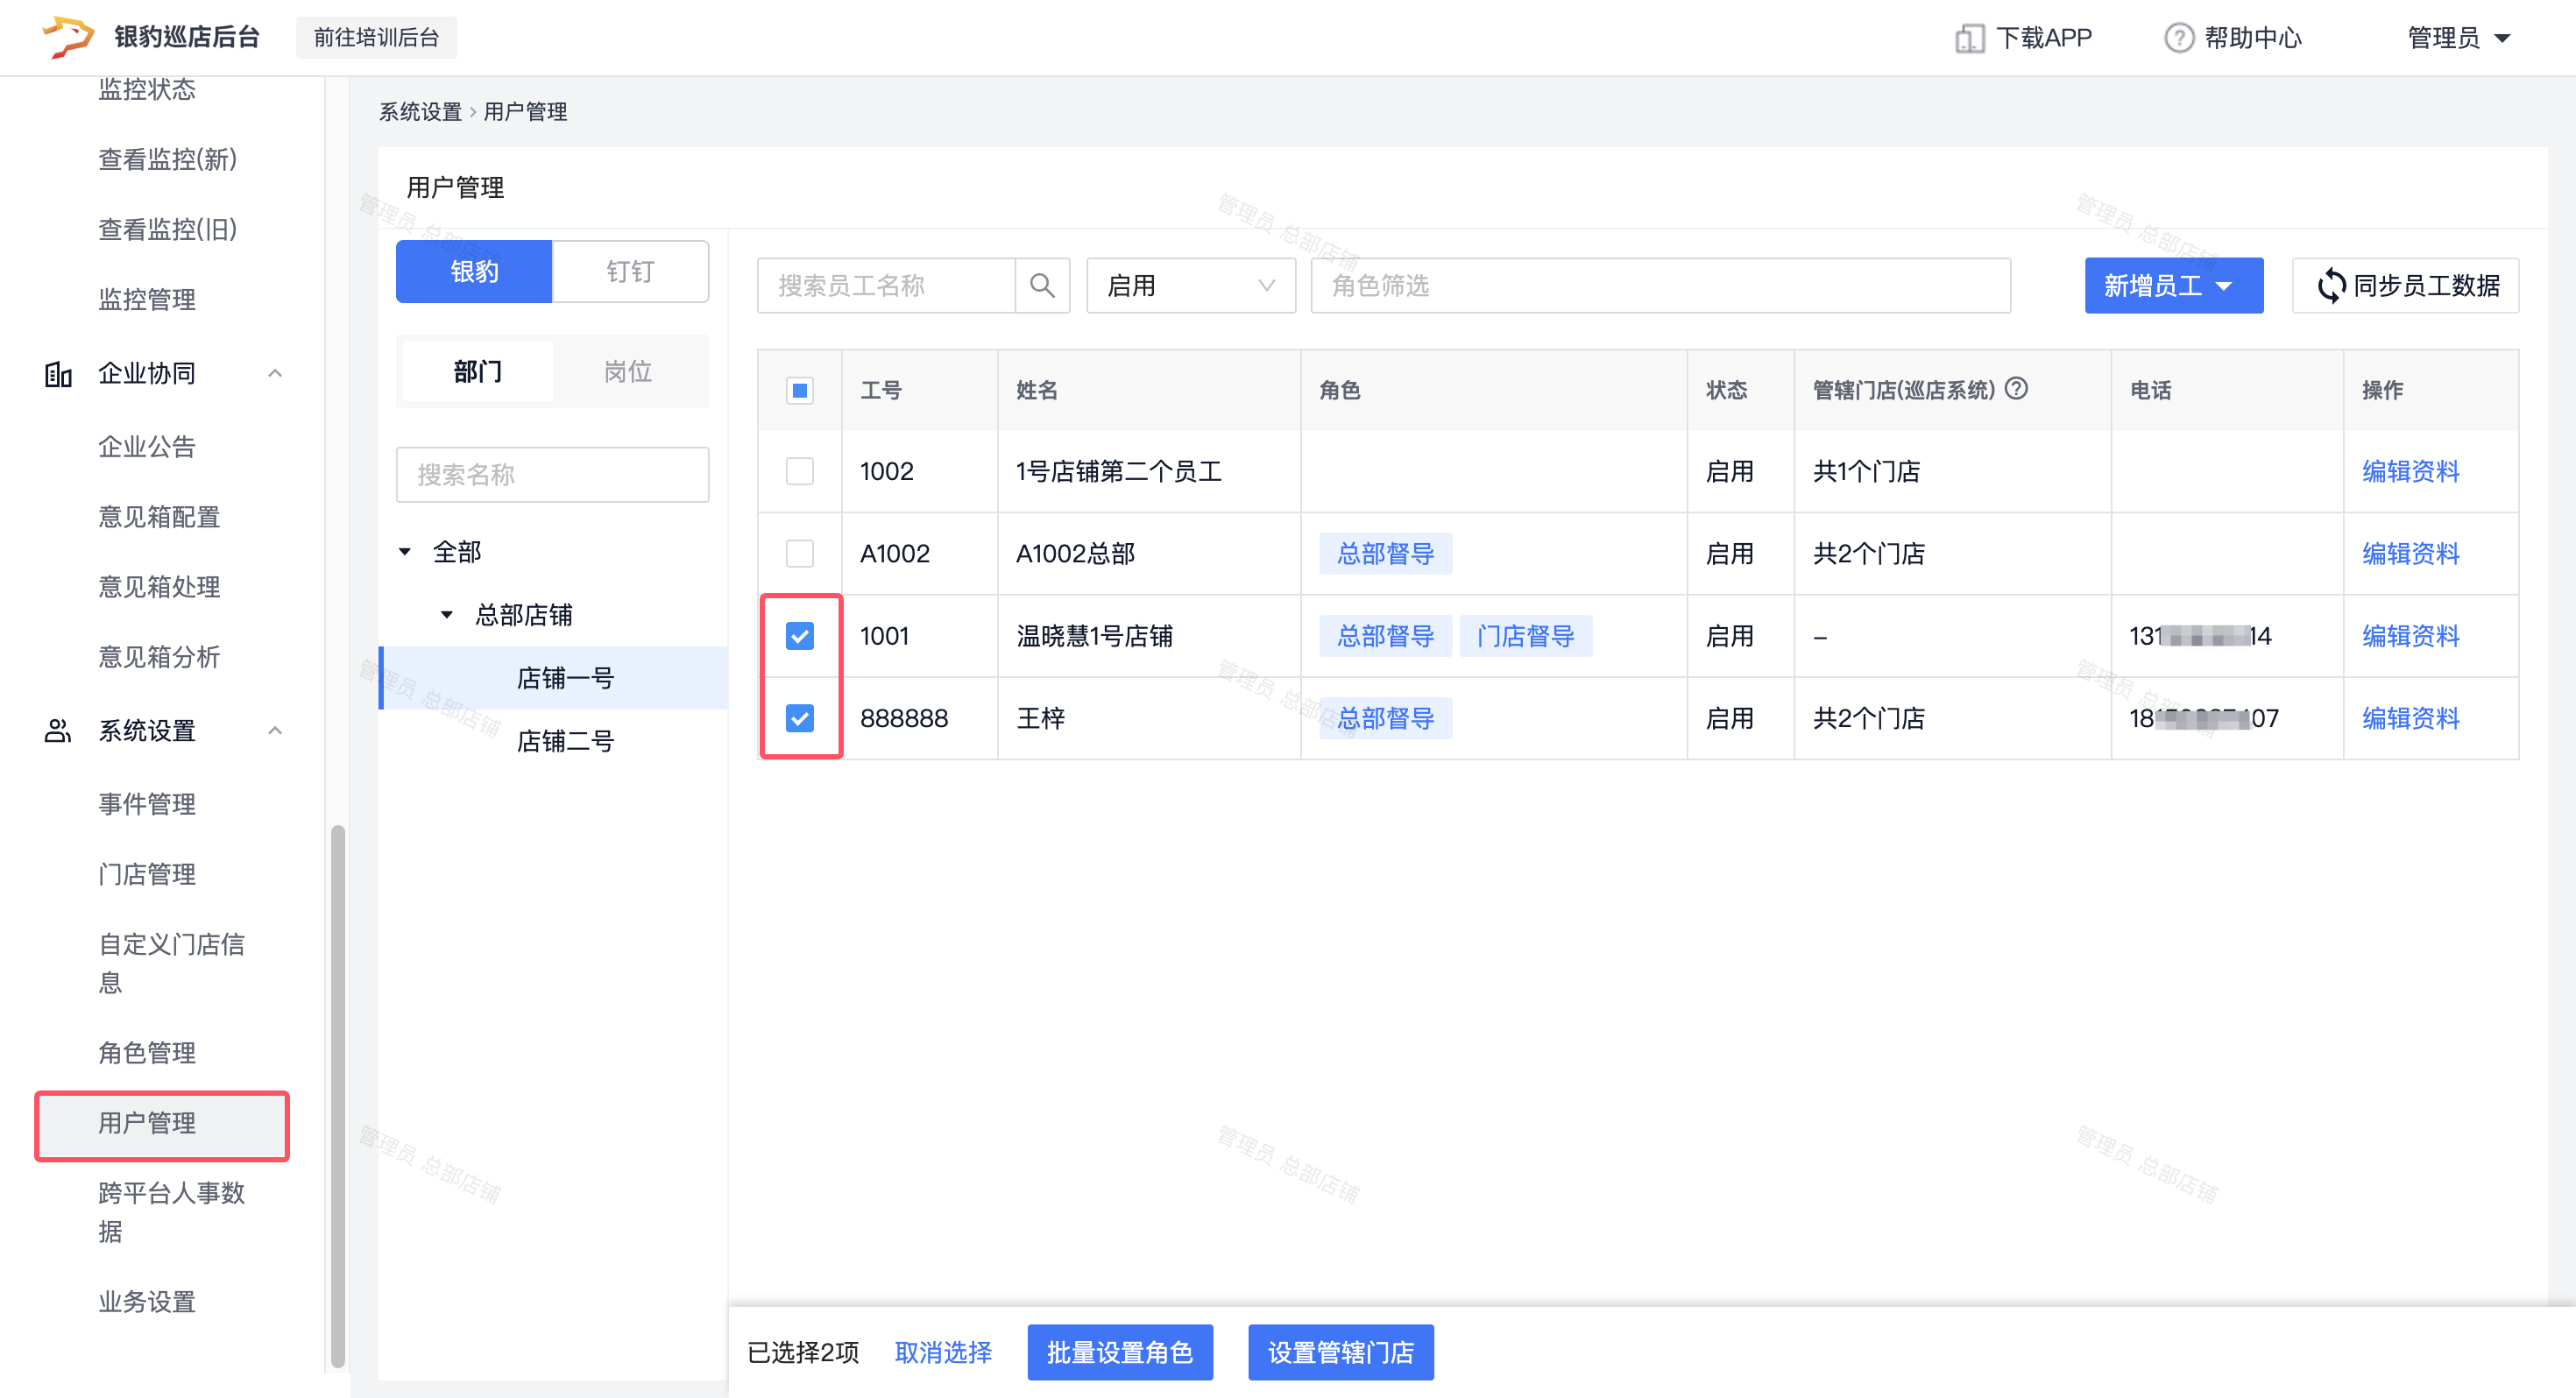Screen dimensions: 2576x1398
Task: Toggle the select-all header checkbox
Action: coord(799,390)
